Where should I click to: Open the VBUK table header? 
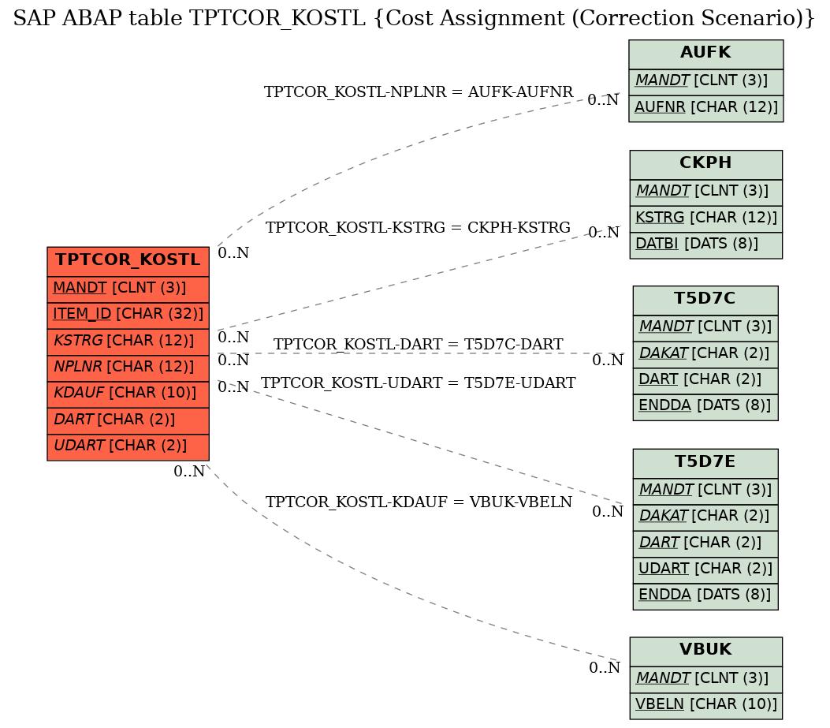705,651
